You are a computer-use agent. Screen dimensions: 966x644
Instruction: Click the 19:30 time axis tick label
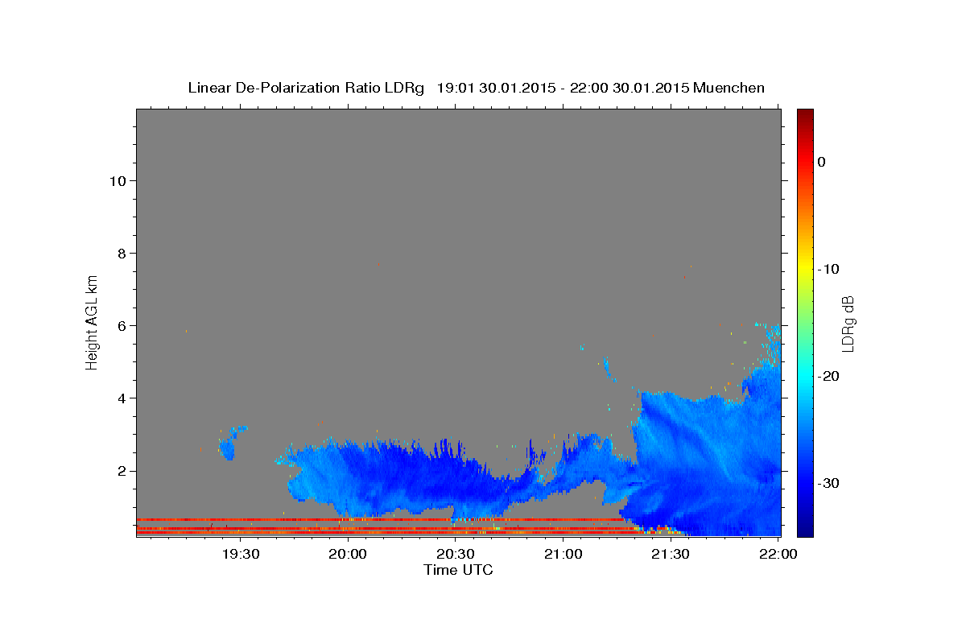tap(241, 554)
